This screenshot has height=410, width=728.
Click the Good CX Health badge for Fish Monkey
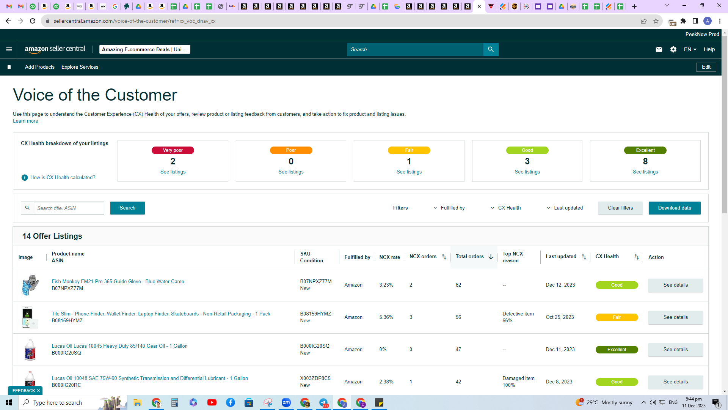(x=617, y=285)
